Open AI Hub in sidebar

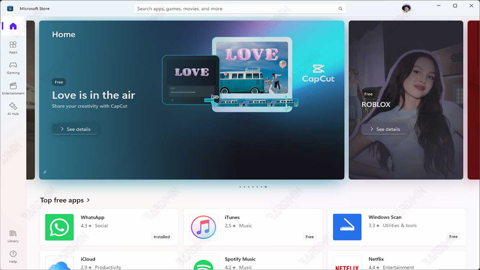point(13,109)
